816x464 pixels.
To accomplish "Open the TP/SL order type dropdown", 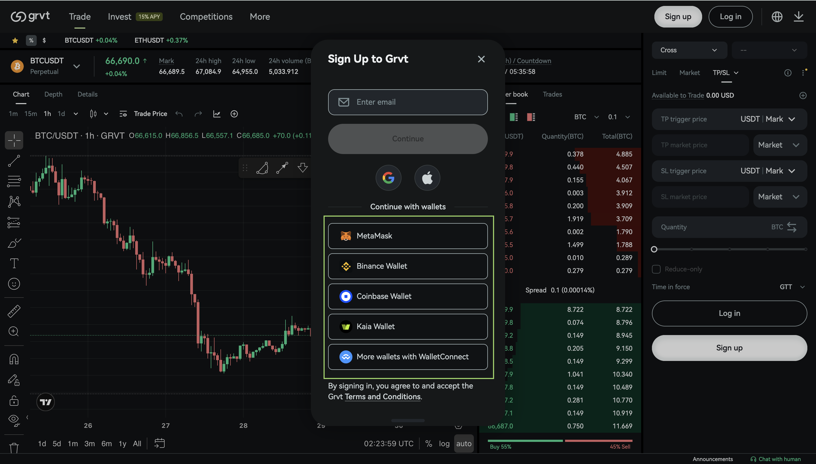I will pyautogui.click(x=726, y=73).
